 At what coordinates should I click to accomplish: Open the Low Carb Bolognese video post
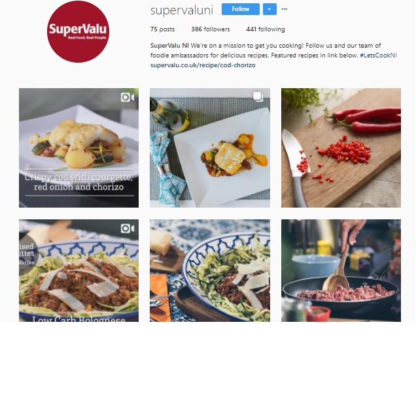coord(78,270)
